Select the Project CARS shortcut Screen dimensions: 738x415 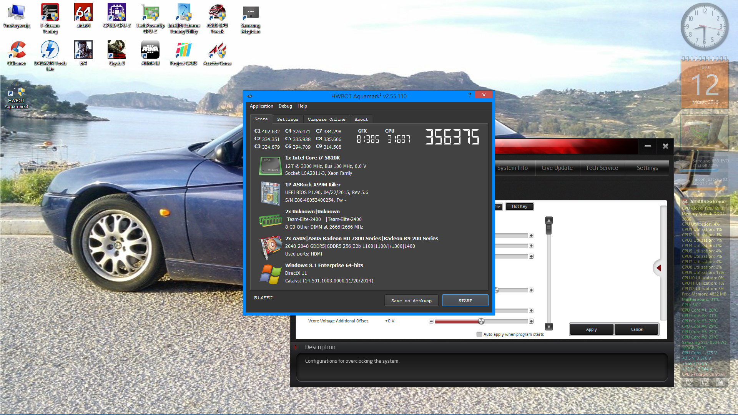click(184, 53)
